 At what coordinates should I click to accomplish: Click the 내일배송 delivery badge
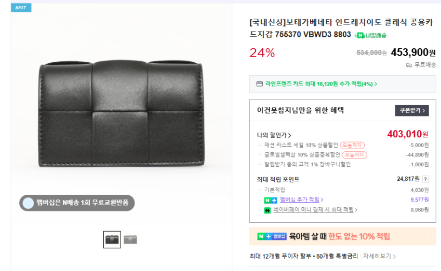tap(370, 35)
